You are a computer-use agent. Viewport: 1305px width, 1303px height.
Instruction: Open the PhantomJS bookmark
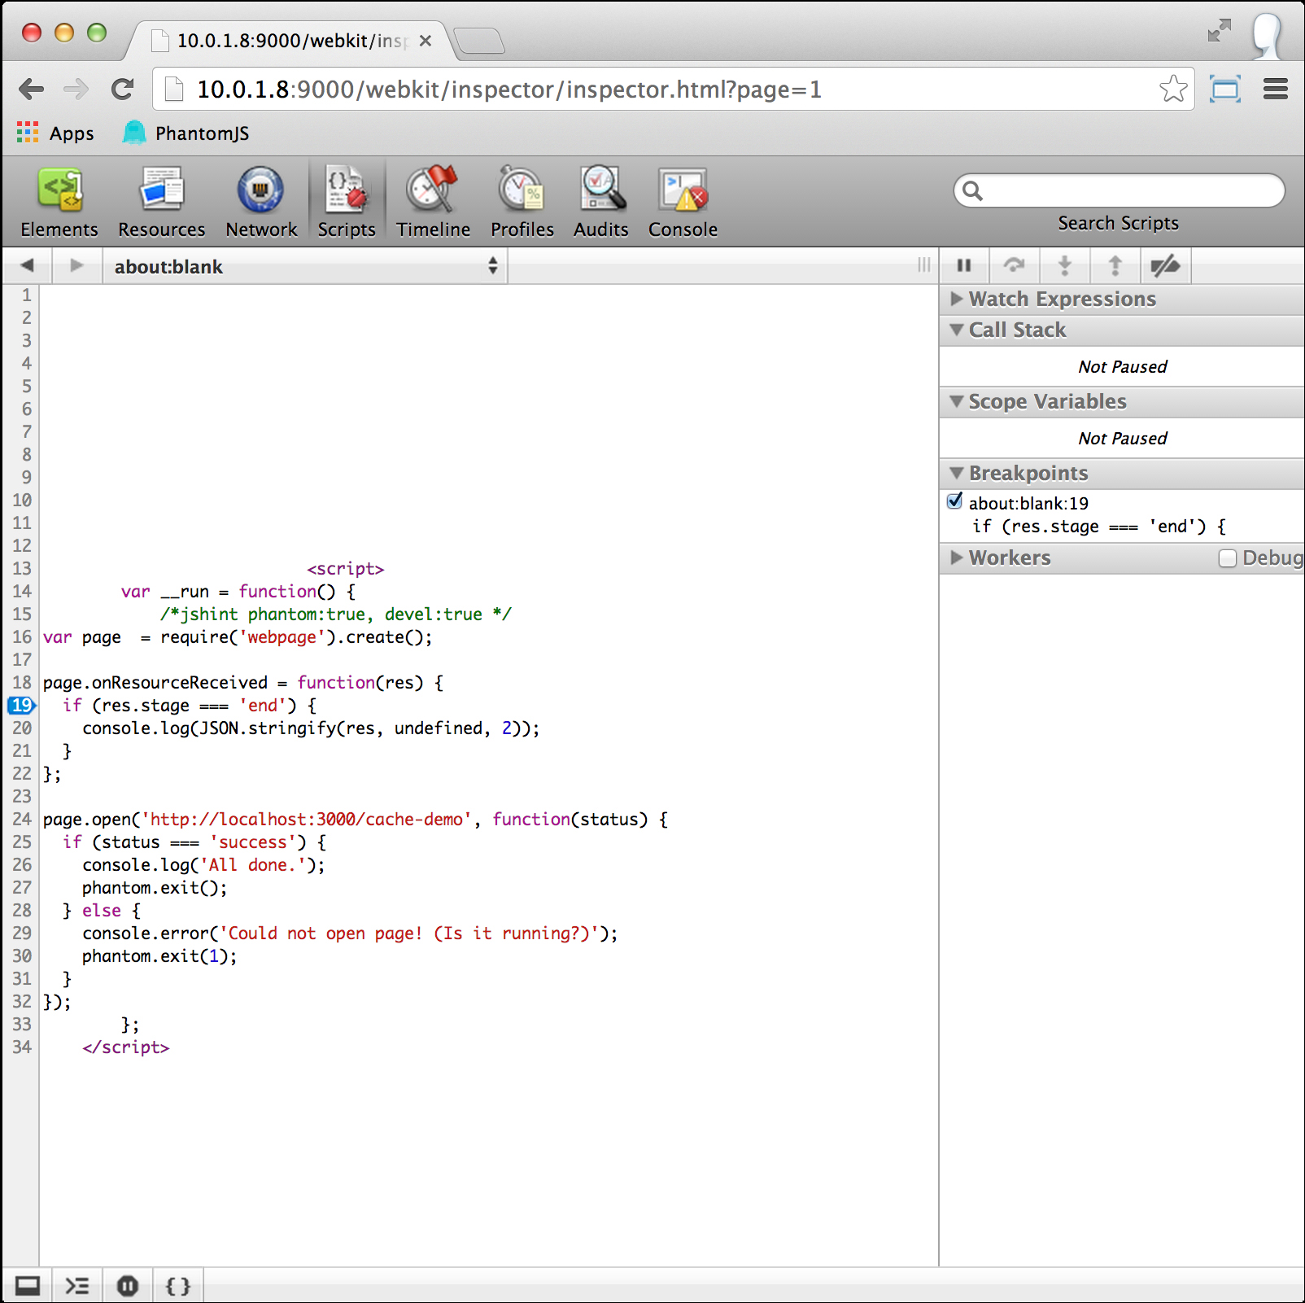pos(186,133)
